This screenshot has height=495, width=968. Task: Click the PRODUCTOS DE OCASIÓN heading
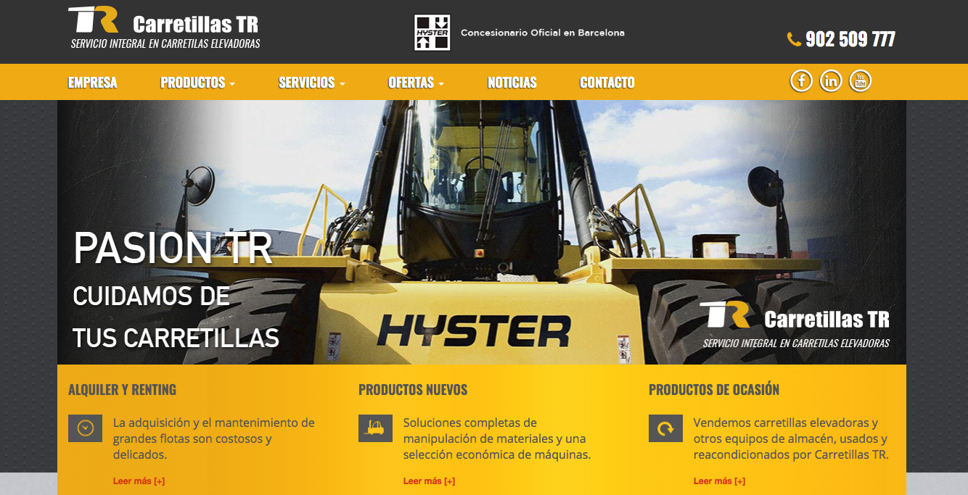713,390
